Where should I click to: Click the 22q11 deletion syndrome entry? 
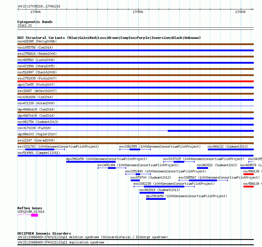[x=92, y=237]
